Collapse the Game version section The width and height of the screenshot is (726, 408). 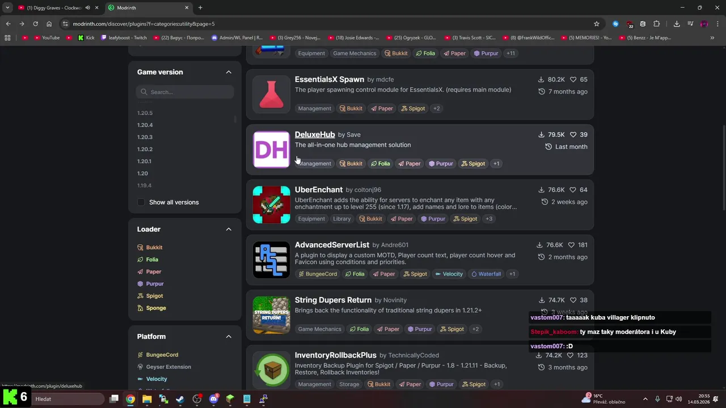[229, 72]
